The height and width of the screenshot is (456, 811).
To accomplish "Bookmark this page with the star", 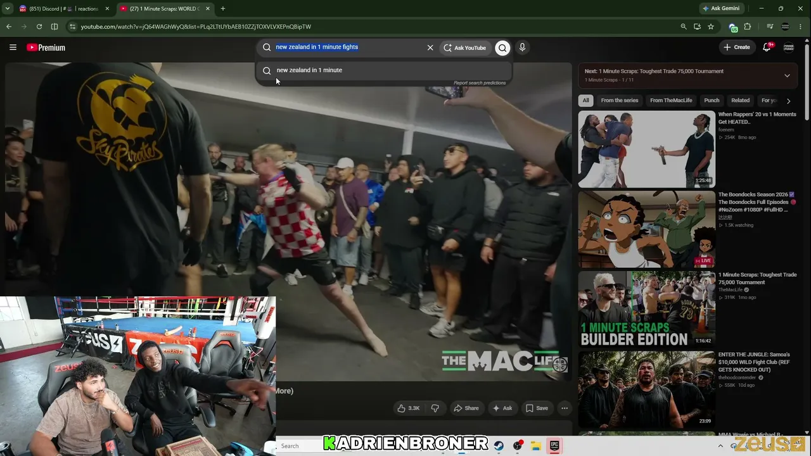I will pos(711,27).
